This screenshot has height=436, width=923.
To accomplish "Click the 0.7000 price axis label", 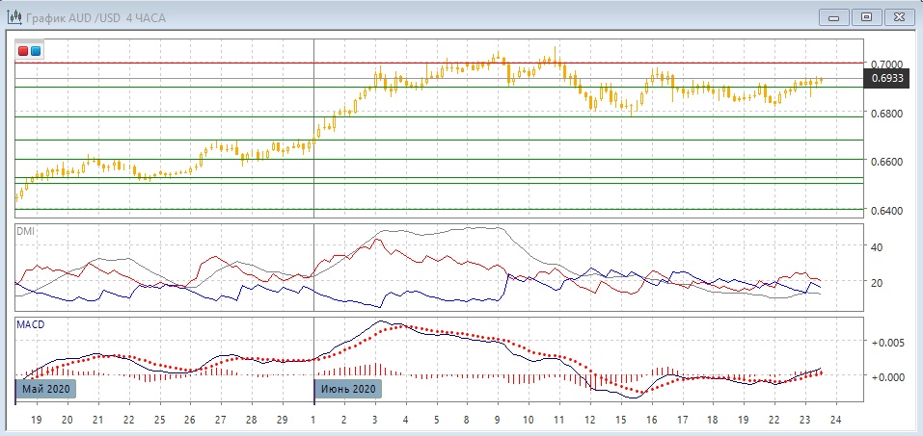I will [x=885, y=64].
